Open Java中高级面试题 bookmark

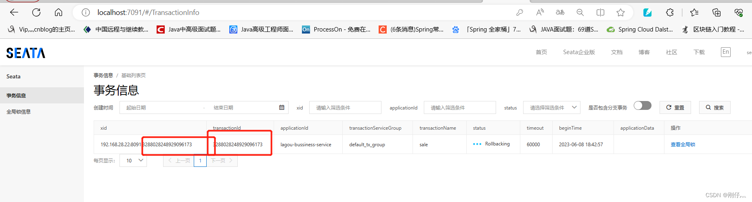pos(189,29)
